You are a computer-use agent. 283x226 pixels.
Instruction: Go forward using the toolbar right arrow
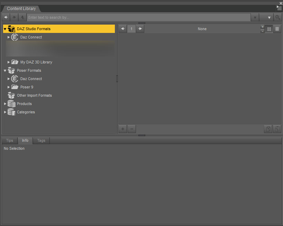(x=14, y=17)
